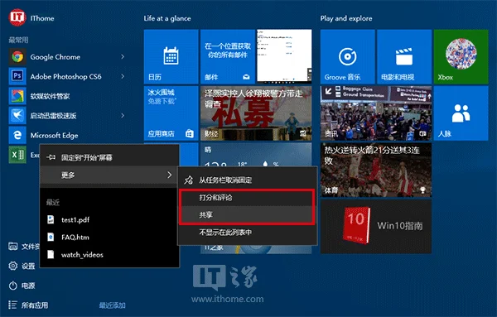The height and width of the screenshot is (317, 497).
Task: Click the 电源 power icon
Action: tap(12, 286)
